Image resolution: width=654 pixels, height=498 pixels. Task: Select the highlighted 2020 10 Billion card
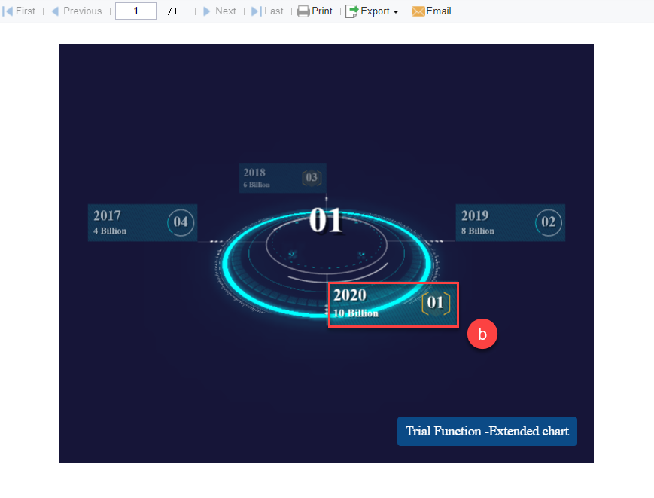394,304
